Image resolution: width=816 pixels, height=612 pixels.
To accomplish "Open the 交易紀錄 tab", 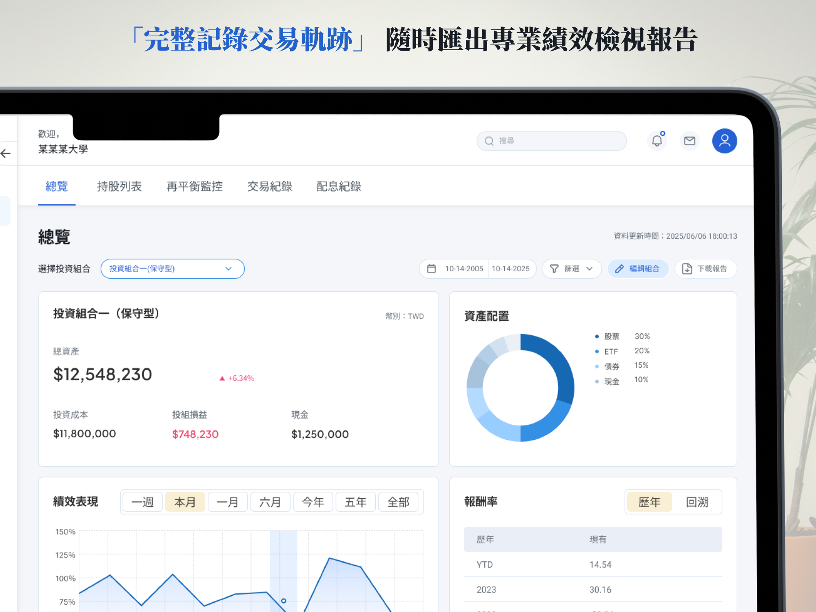I will click(270, 186).
